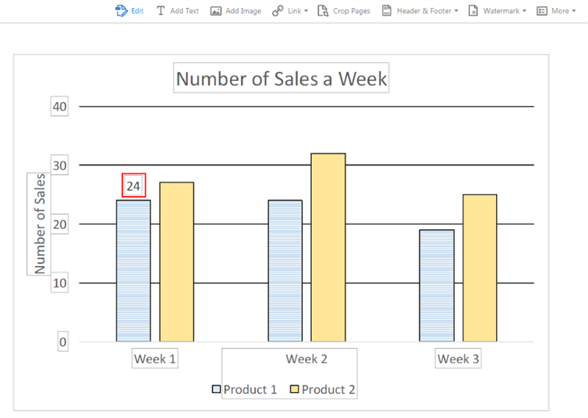Select the chart title 'Number of Sales a Week'
This screenshot has width=588, height=418.
[282, 78]
